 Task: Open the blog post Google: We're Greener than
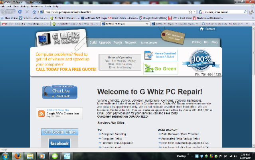click(63, 114)
